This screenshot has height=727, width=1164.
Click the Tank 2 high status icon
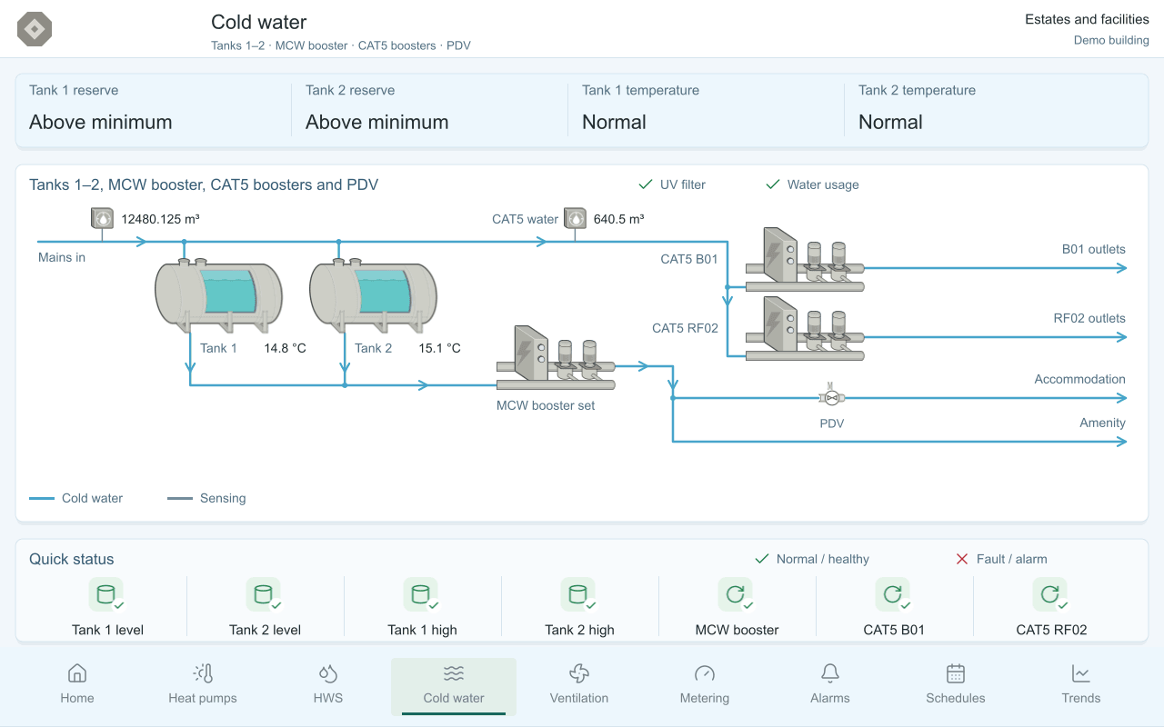click(579, 595)
